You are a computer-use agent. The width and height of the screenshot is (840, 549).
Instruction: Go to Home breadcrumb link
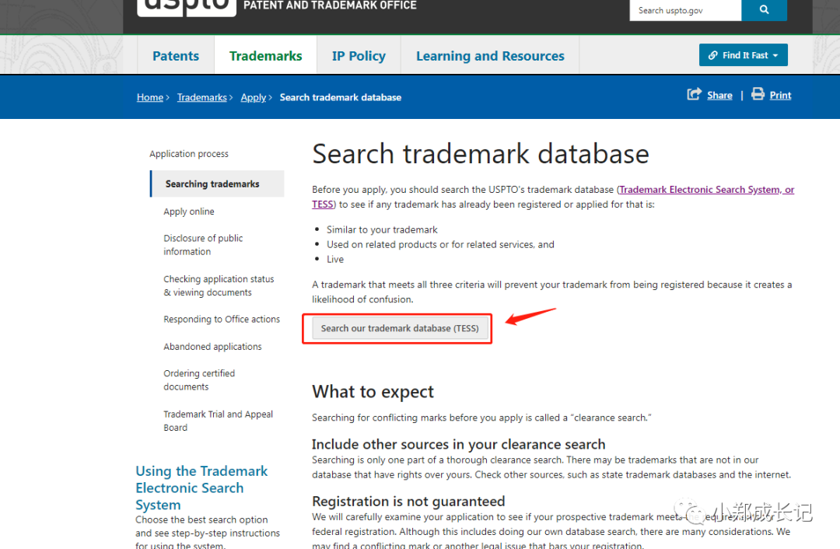pyautogui.click(x=150, y=97)
